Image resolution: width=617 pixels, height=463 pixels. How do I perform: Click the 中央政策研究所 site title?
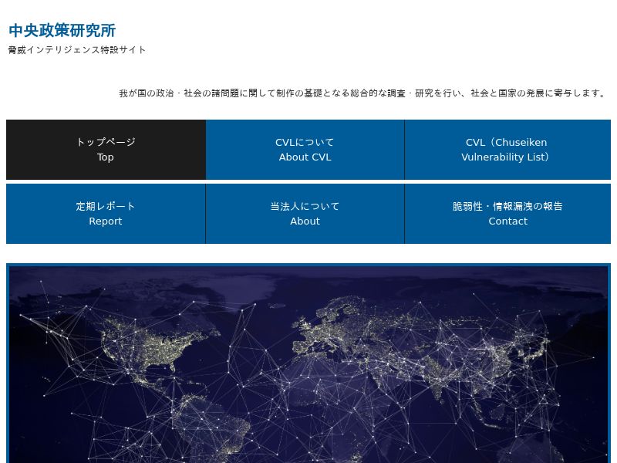click(62, 31)
